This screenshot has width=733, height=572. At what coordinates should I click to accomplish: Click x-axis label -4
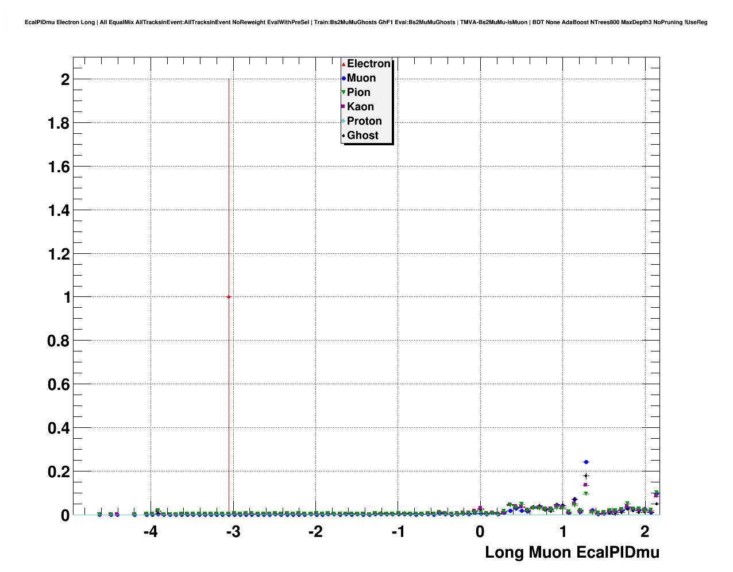pos(151,532)
